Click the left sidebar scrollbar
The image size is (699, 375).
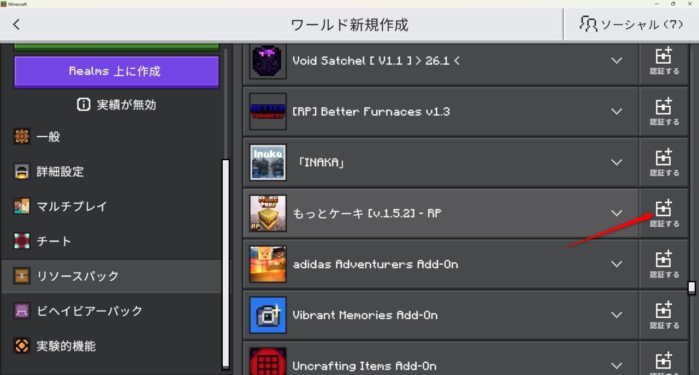click(x=226, y=263)
